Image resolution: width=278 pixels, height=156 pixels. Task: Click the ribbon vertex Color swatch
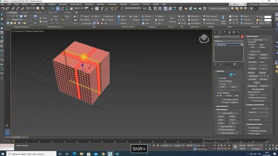[x=268, y=17]
